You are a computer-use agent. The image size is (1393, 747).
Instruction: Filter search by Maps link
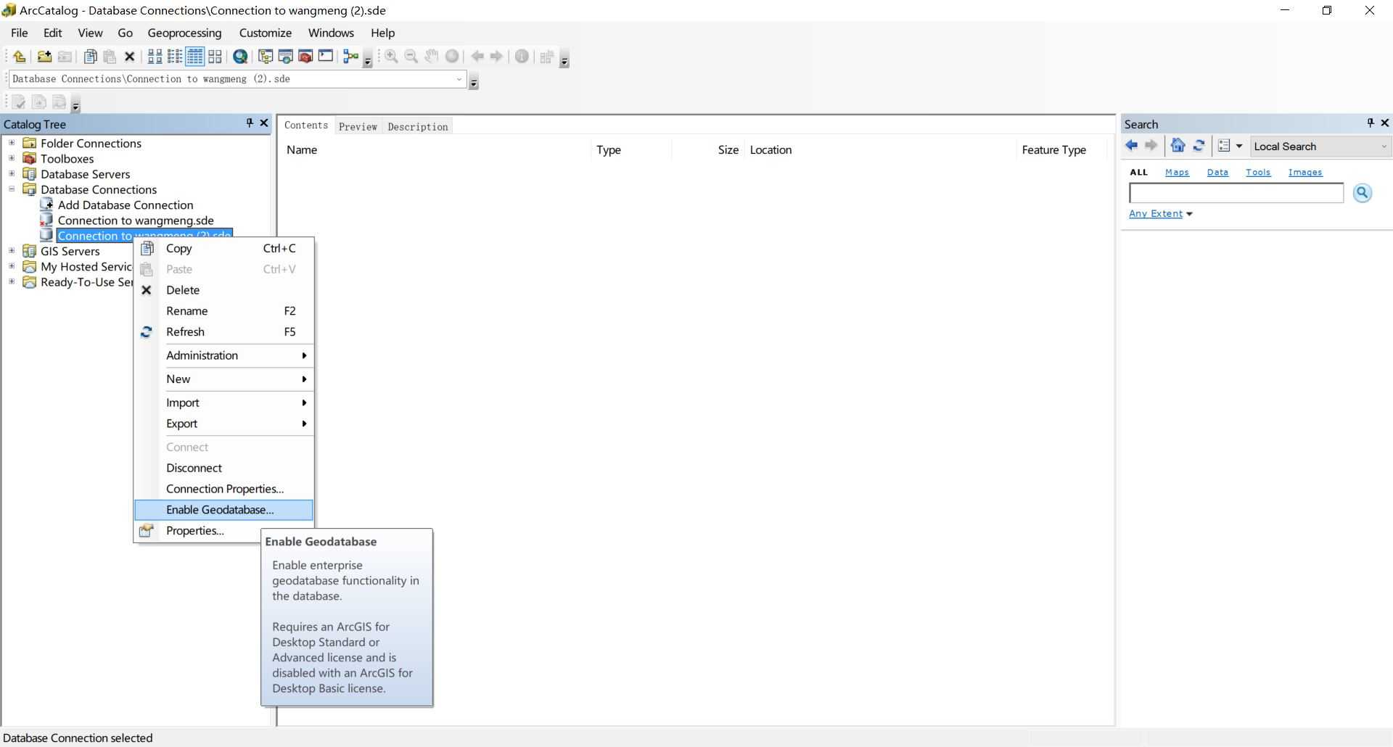(1177, 173)
